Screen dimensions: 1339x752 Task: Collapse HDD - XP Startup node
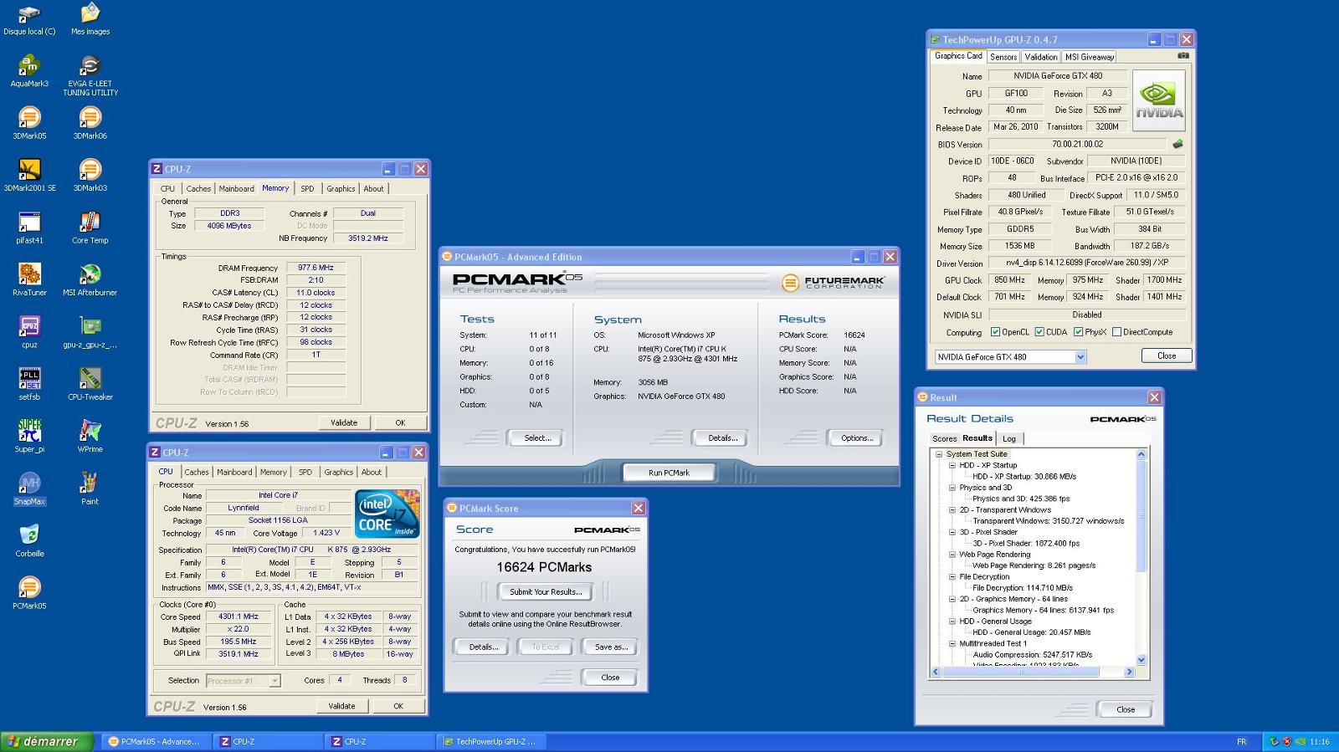click(x=952, y=465)
